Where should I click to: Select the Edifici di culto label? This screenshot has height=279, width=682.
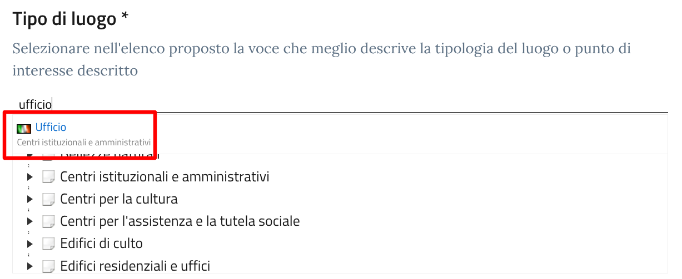(x=102, y=244)
